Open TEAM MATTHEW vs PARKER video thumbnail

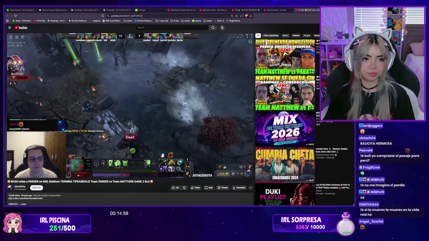click(x=285, y=57)
